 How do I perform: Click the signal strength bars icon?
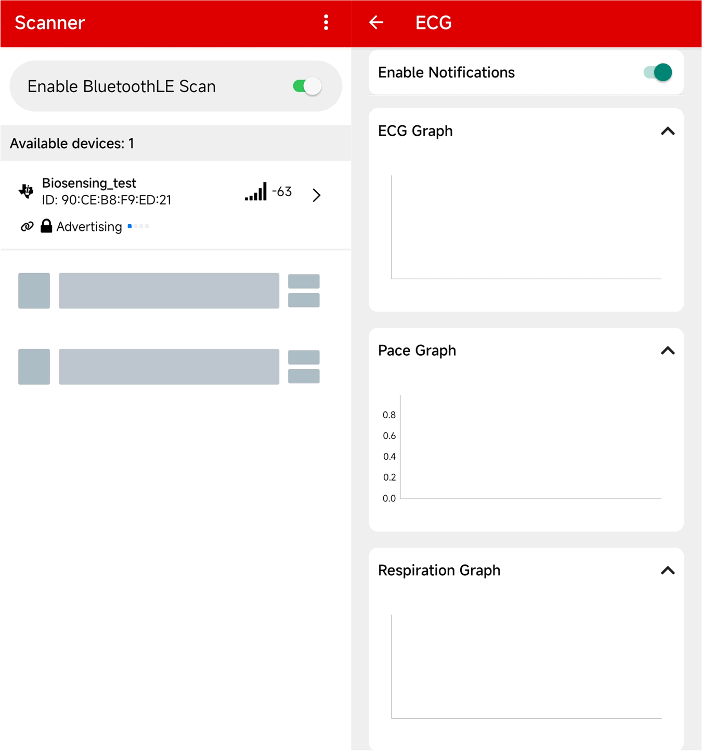point(256,192)
